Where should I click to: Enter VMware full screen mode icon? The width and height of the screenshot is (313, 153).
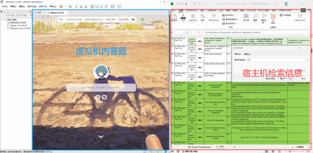coord(101,6)
